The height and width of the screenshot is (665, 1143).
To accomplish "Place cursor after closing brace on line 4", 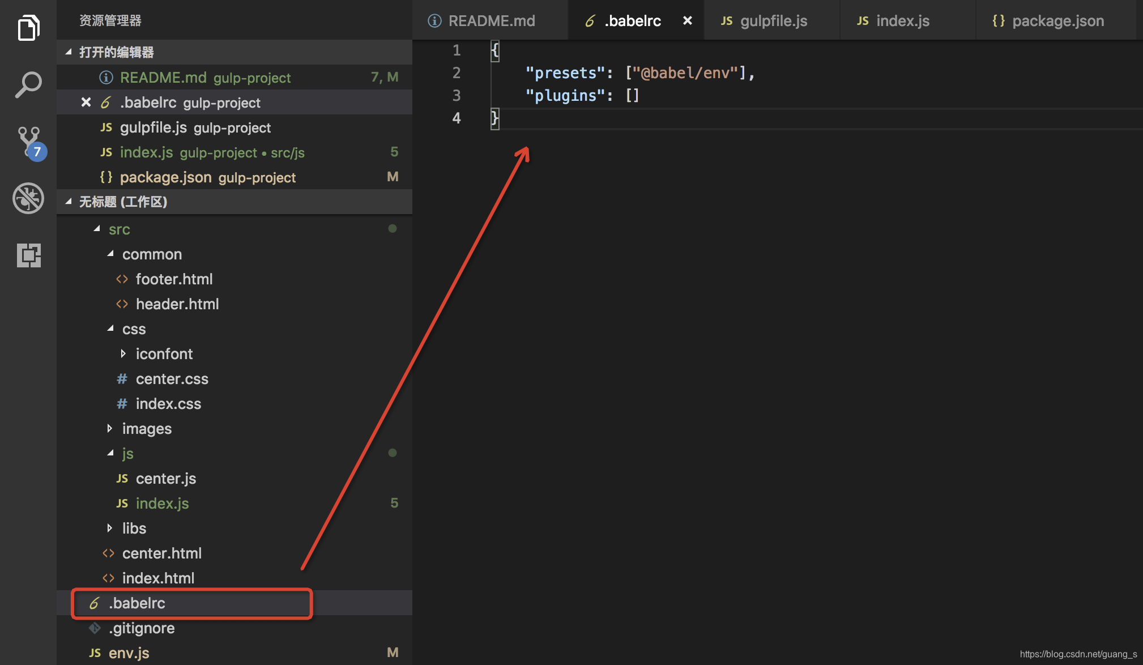I will click(x=500, y=118).
